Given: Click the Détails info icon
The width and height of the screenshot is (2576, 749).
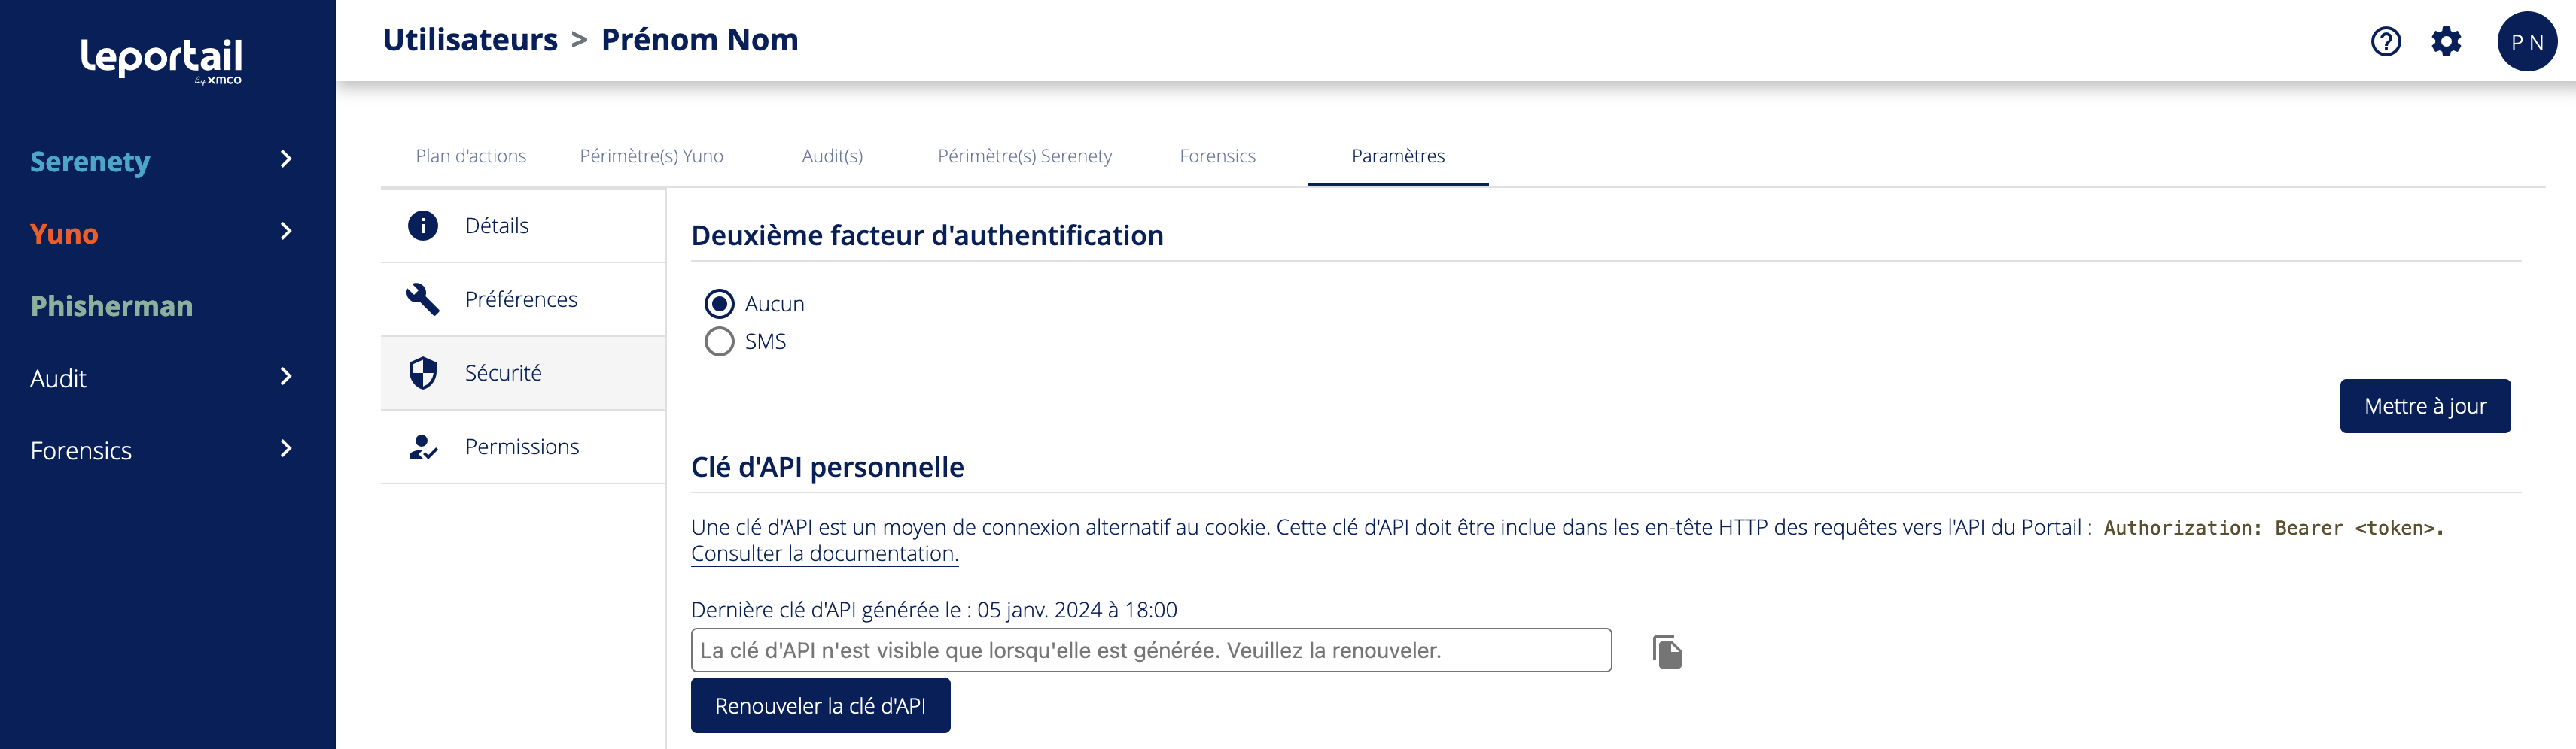Looking at the screenshot, I should pyautogui.click(x=423, y=226).
